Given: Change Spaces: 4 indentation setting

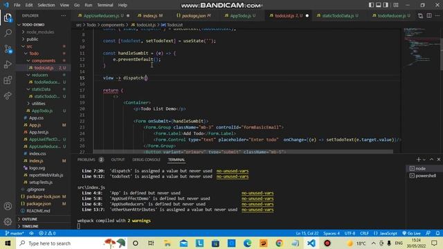Looking at the screenshot, I should coord(332,234).
